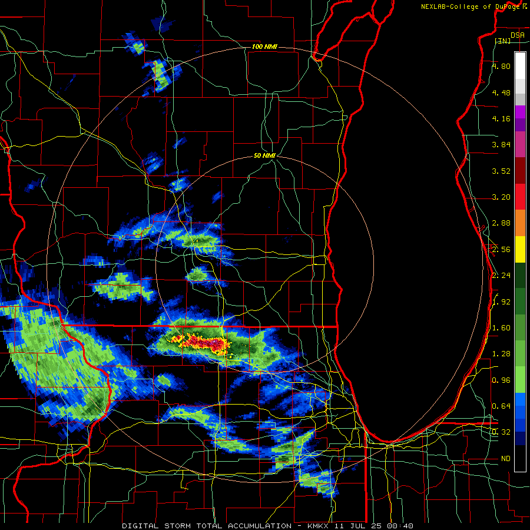This screenshot has height=530, width=530.
Task: Click the [IN] units label
Action: coord(503,41)
